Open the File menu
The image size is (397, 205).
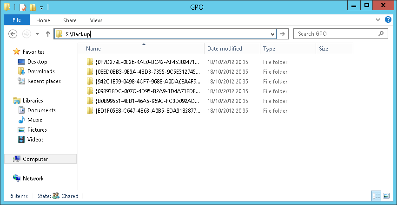[16, 20]
